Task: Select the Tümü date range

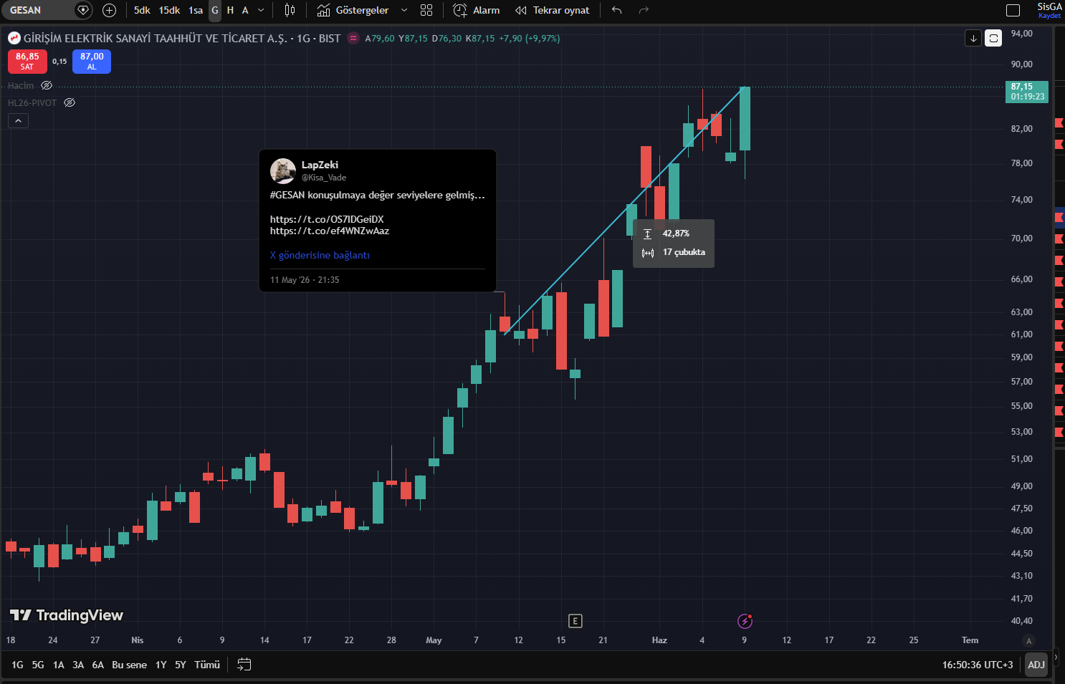Action: coord(207,665)
